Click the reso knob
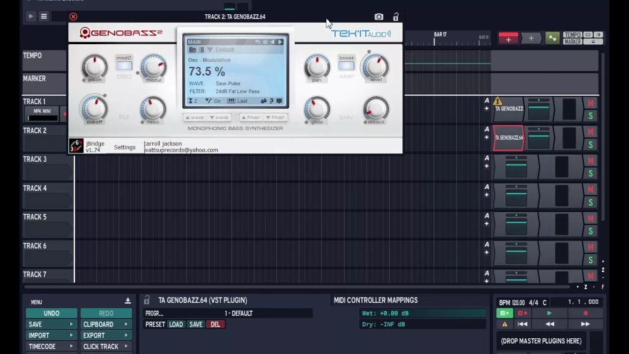Screen dimensions: 629x354 point(153,108)
